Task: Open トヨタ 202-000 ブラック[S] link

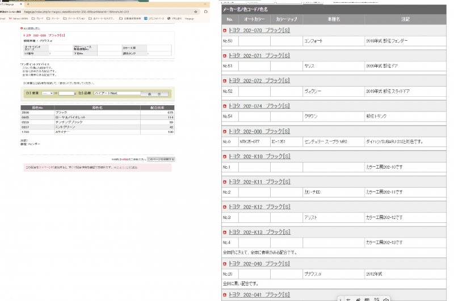Action: (x=259, y=131)
